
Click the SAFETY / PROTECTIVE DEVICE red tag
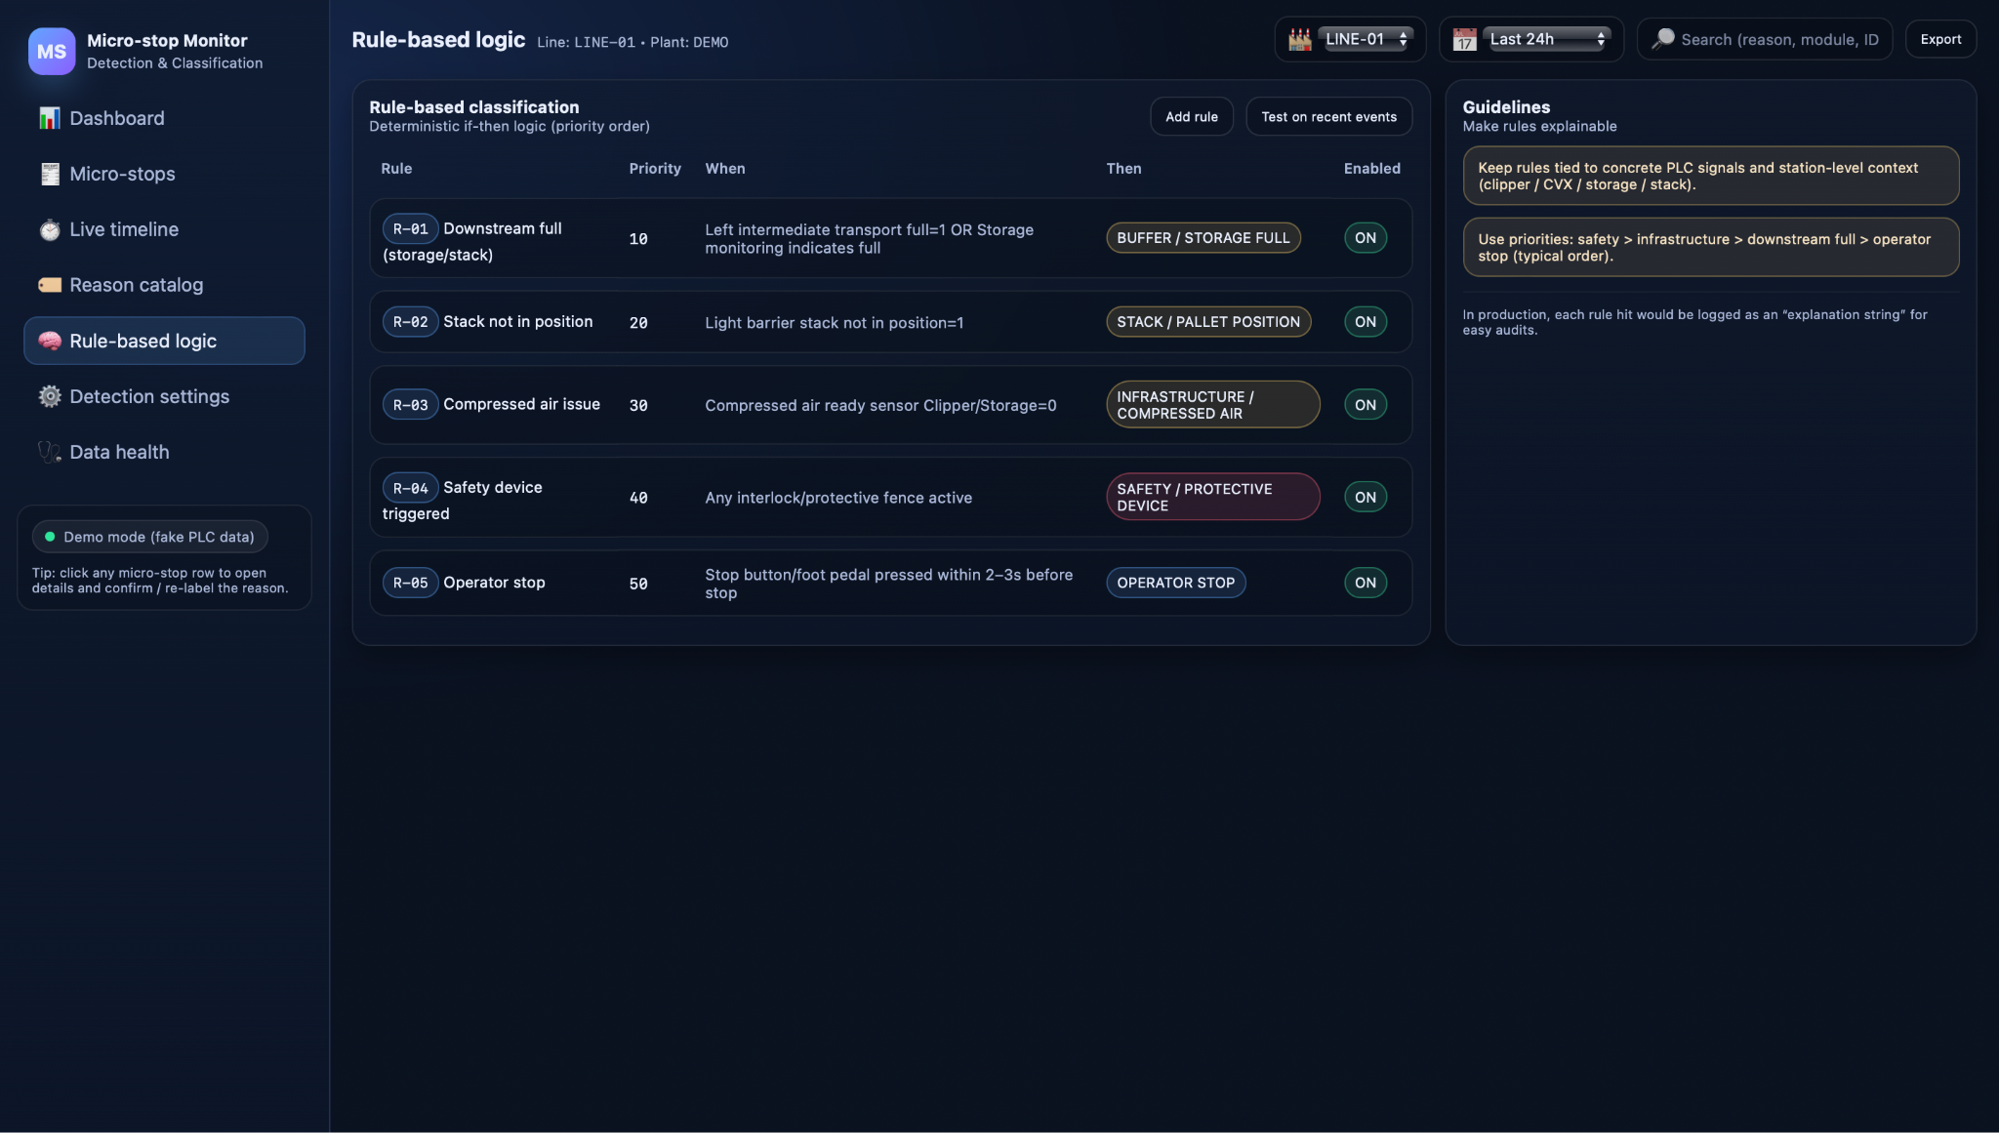pyautogui.click(x=1211, y=497)
